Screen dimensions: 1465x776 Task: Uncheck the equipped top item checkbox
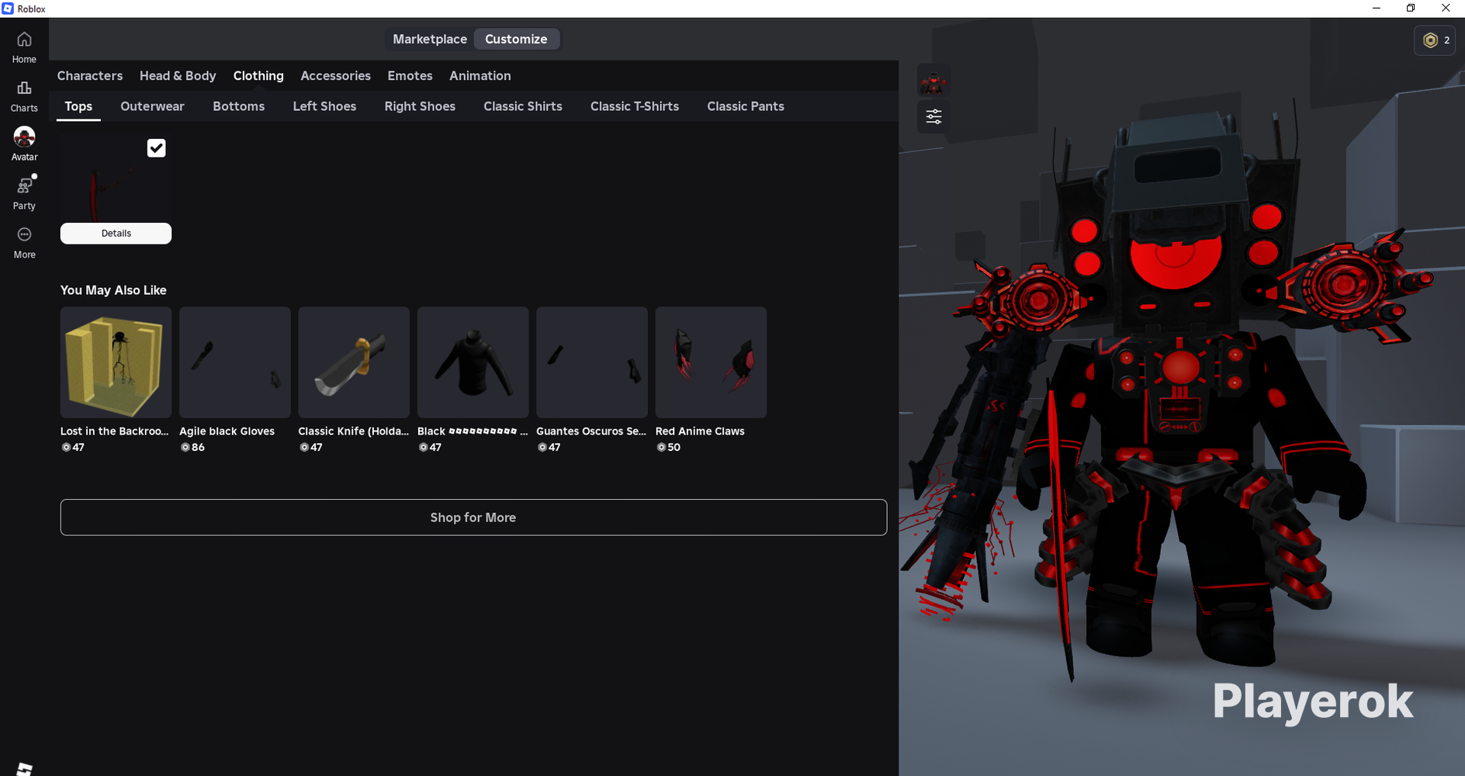156,148
